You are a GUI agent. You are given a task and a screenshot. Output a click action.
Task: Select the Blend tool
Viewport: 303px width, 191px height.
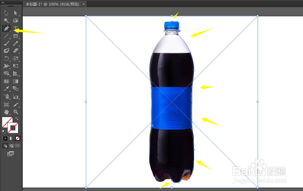tap(16, 89)
